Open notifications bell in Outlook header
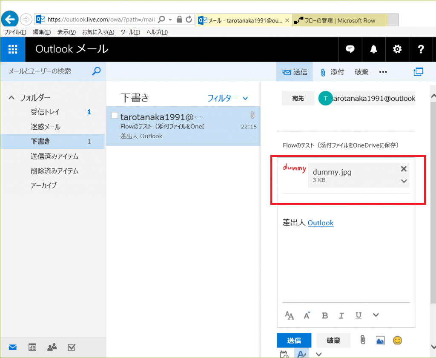The height and width of the screenshot is (358, 436). [373, 49]
